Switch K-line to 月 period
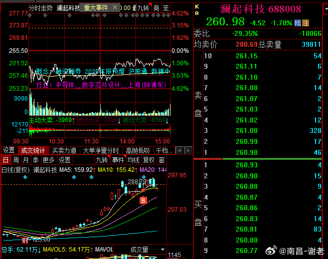Screen dimensions: 328x259 coord(25,160)
